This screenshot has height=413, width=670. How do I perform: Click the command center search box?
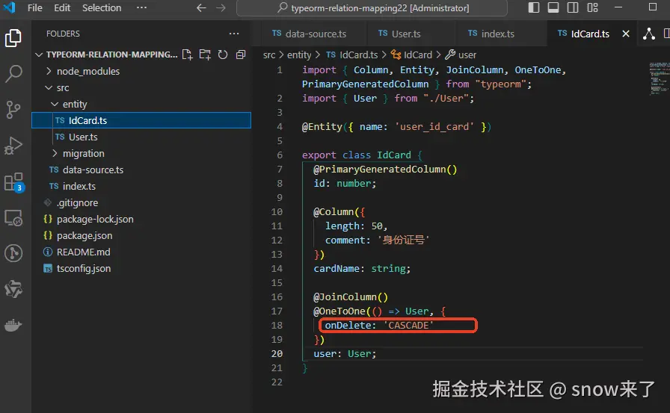coord(372,8)
